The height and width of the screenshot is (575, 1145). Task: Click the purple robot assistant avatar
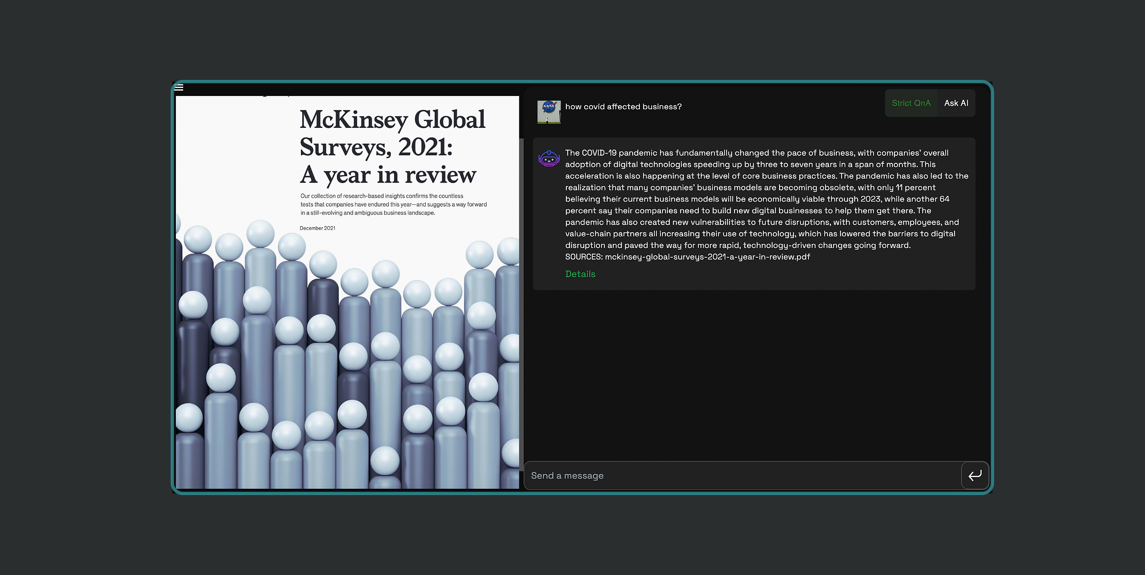coord(549,158)
